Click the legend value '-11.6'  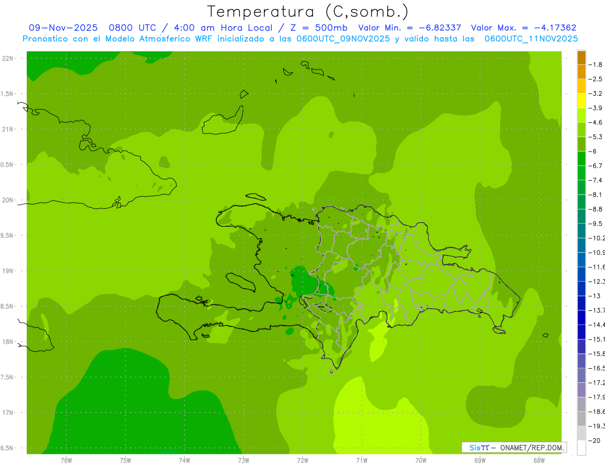[x=596, y=267]
